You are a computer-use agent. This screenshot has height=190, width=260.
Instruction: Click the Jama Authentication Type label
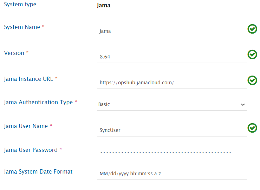(x=38, y=102)
